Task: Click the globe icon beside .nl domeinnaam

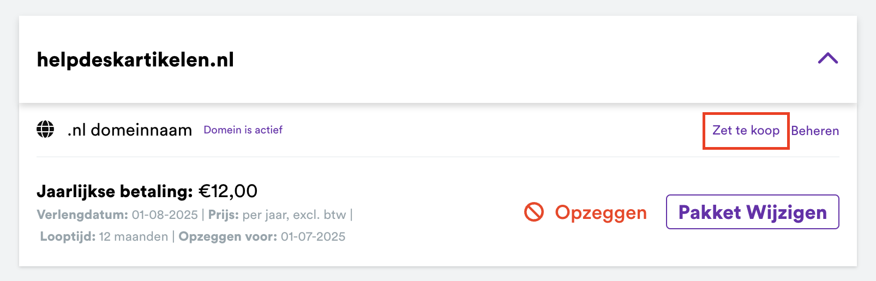Action: pyautogui.click(x=45, y=130)
